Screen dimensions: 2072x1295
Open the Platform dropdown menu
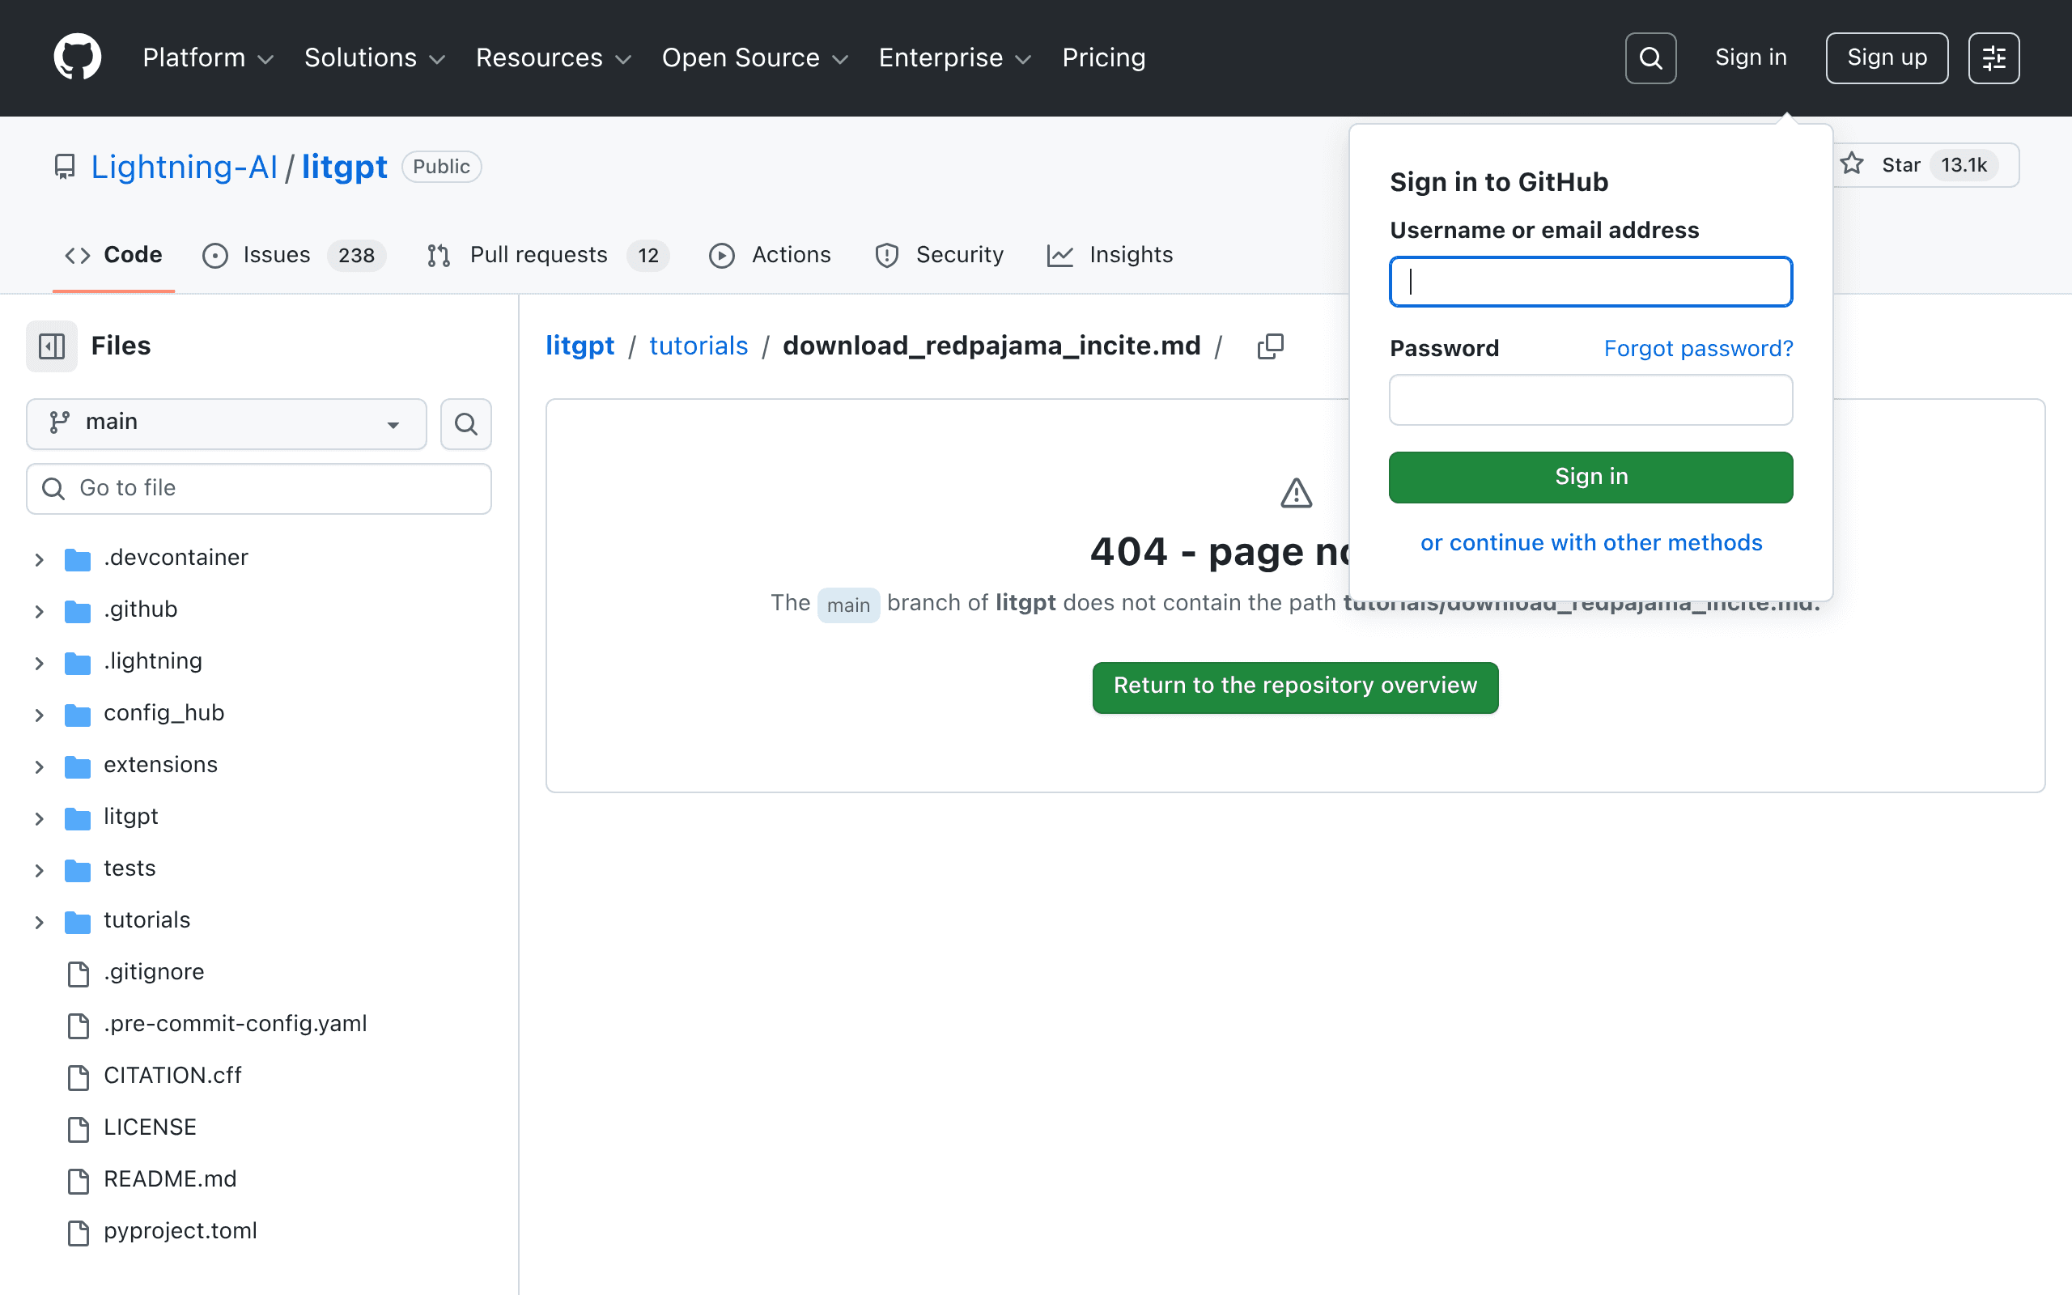click(208, 57)
